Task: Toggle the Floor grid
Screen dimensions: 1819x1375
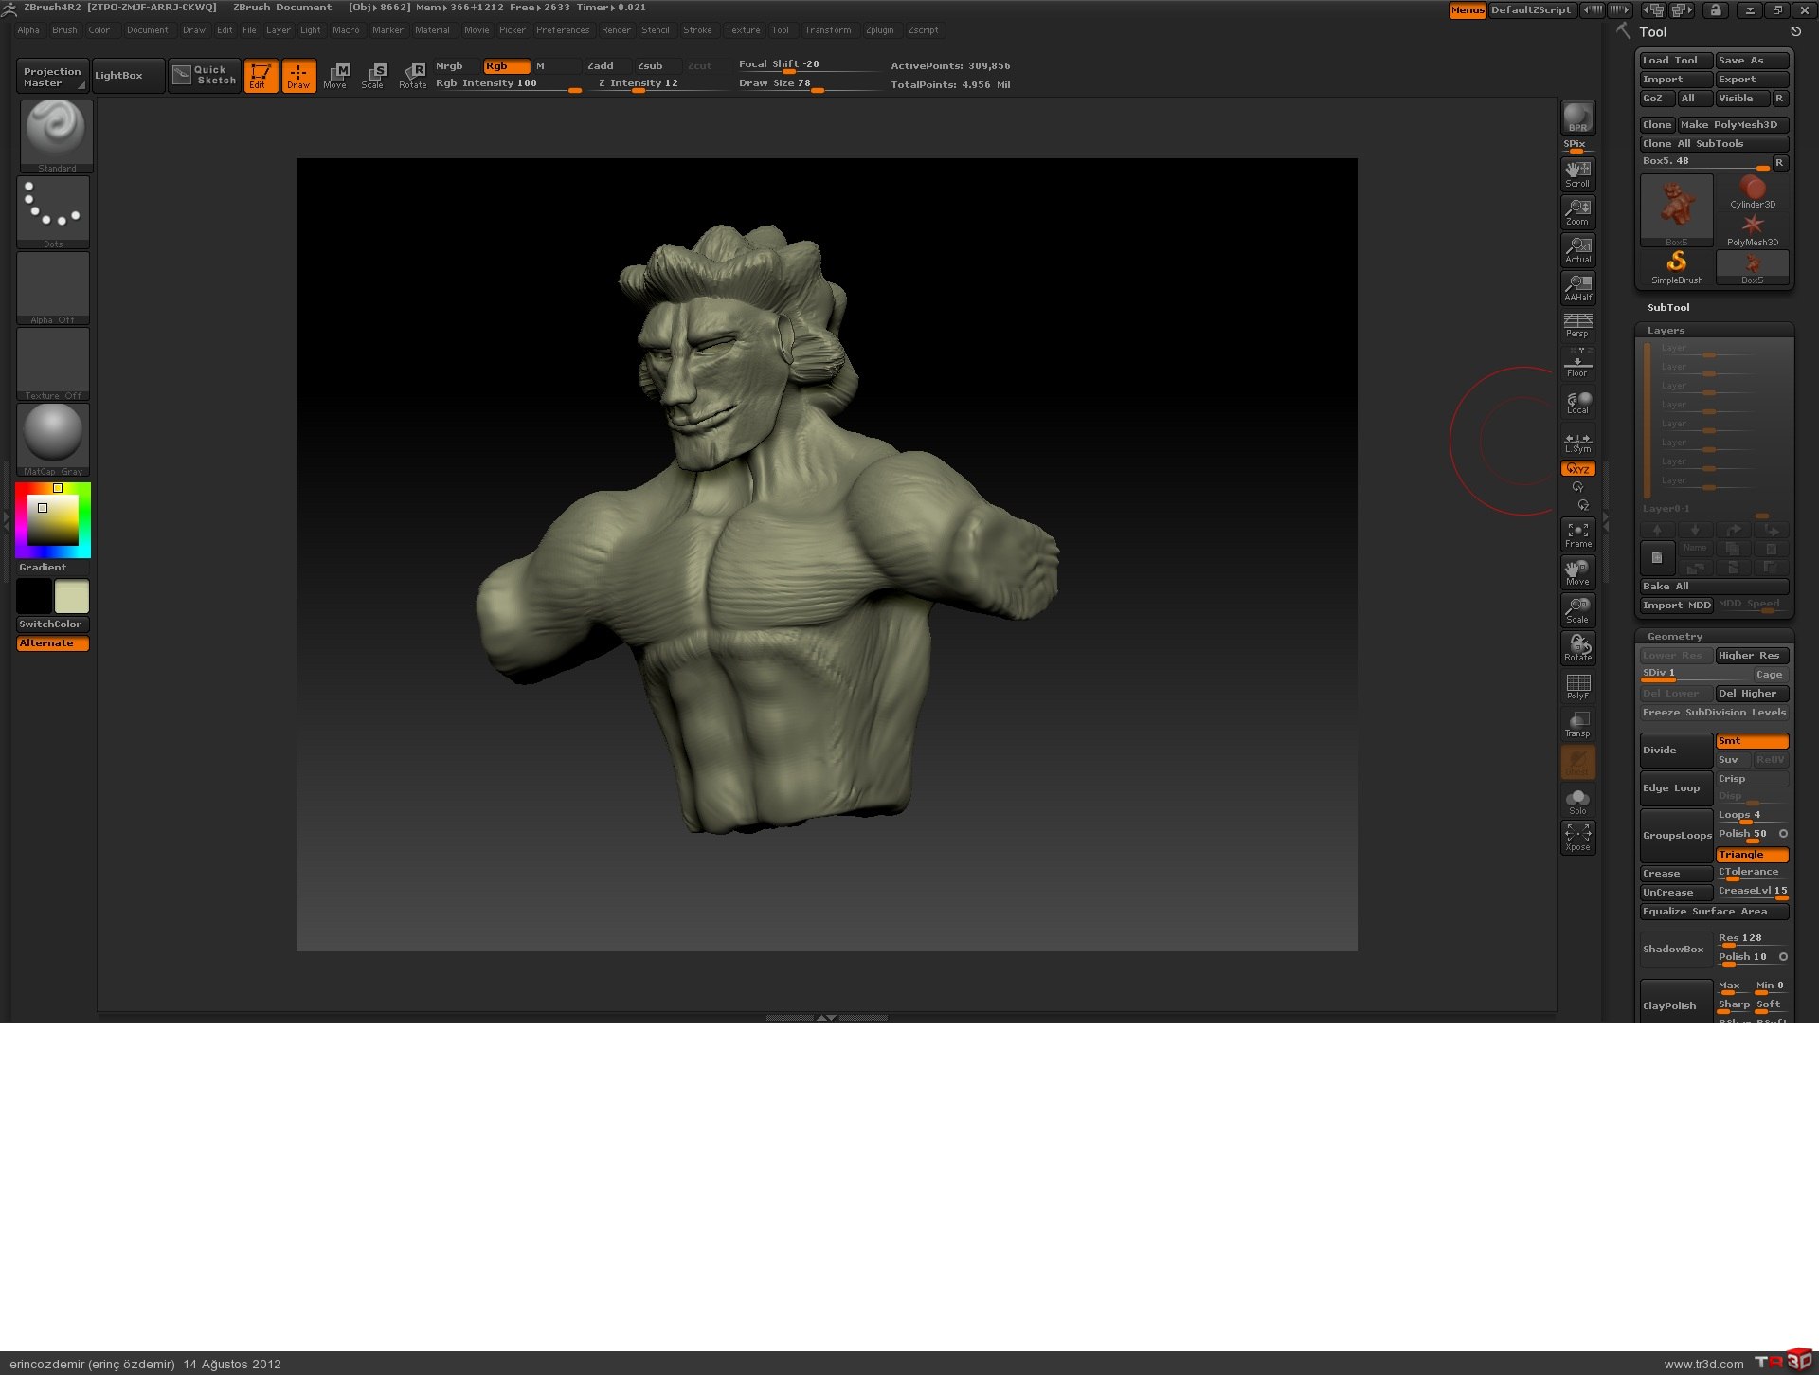Action: 1577,363
